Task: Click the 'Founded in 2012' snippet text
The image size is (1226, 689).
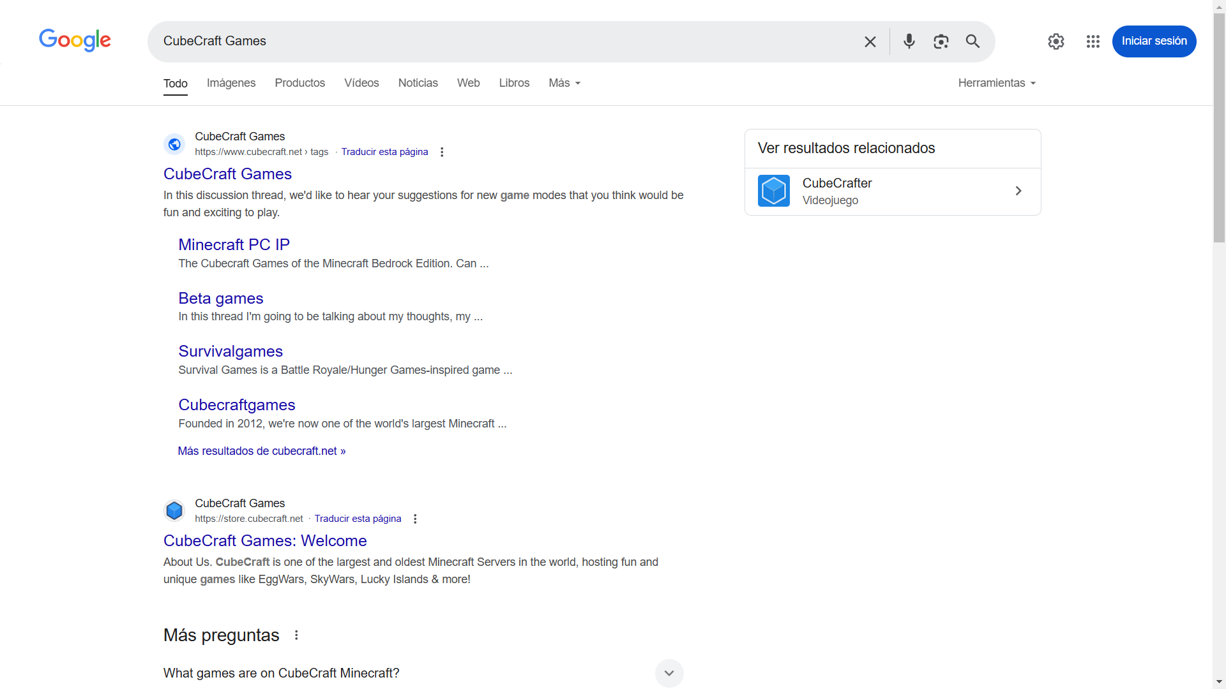Action: click(342, 424)
